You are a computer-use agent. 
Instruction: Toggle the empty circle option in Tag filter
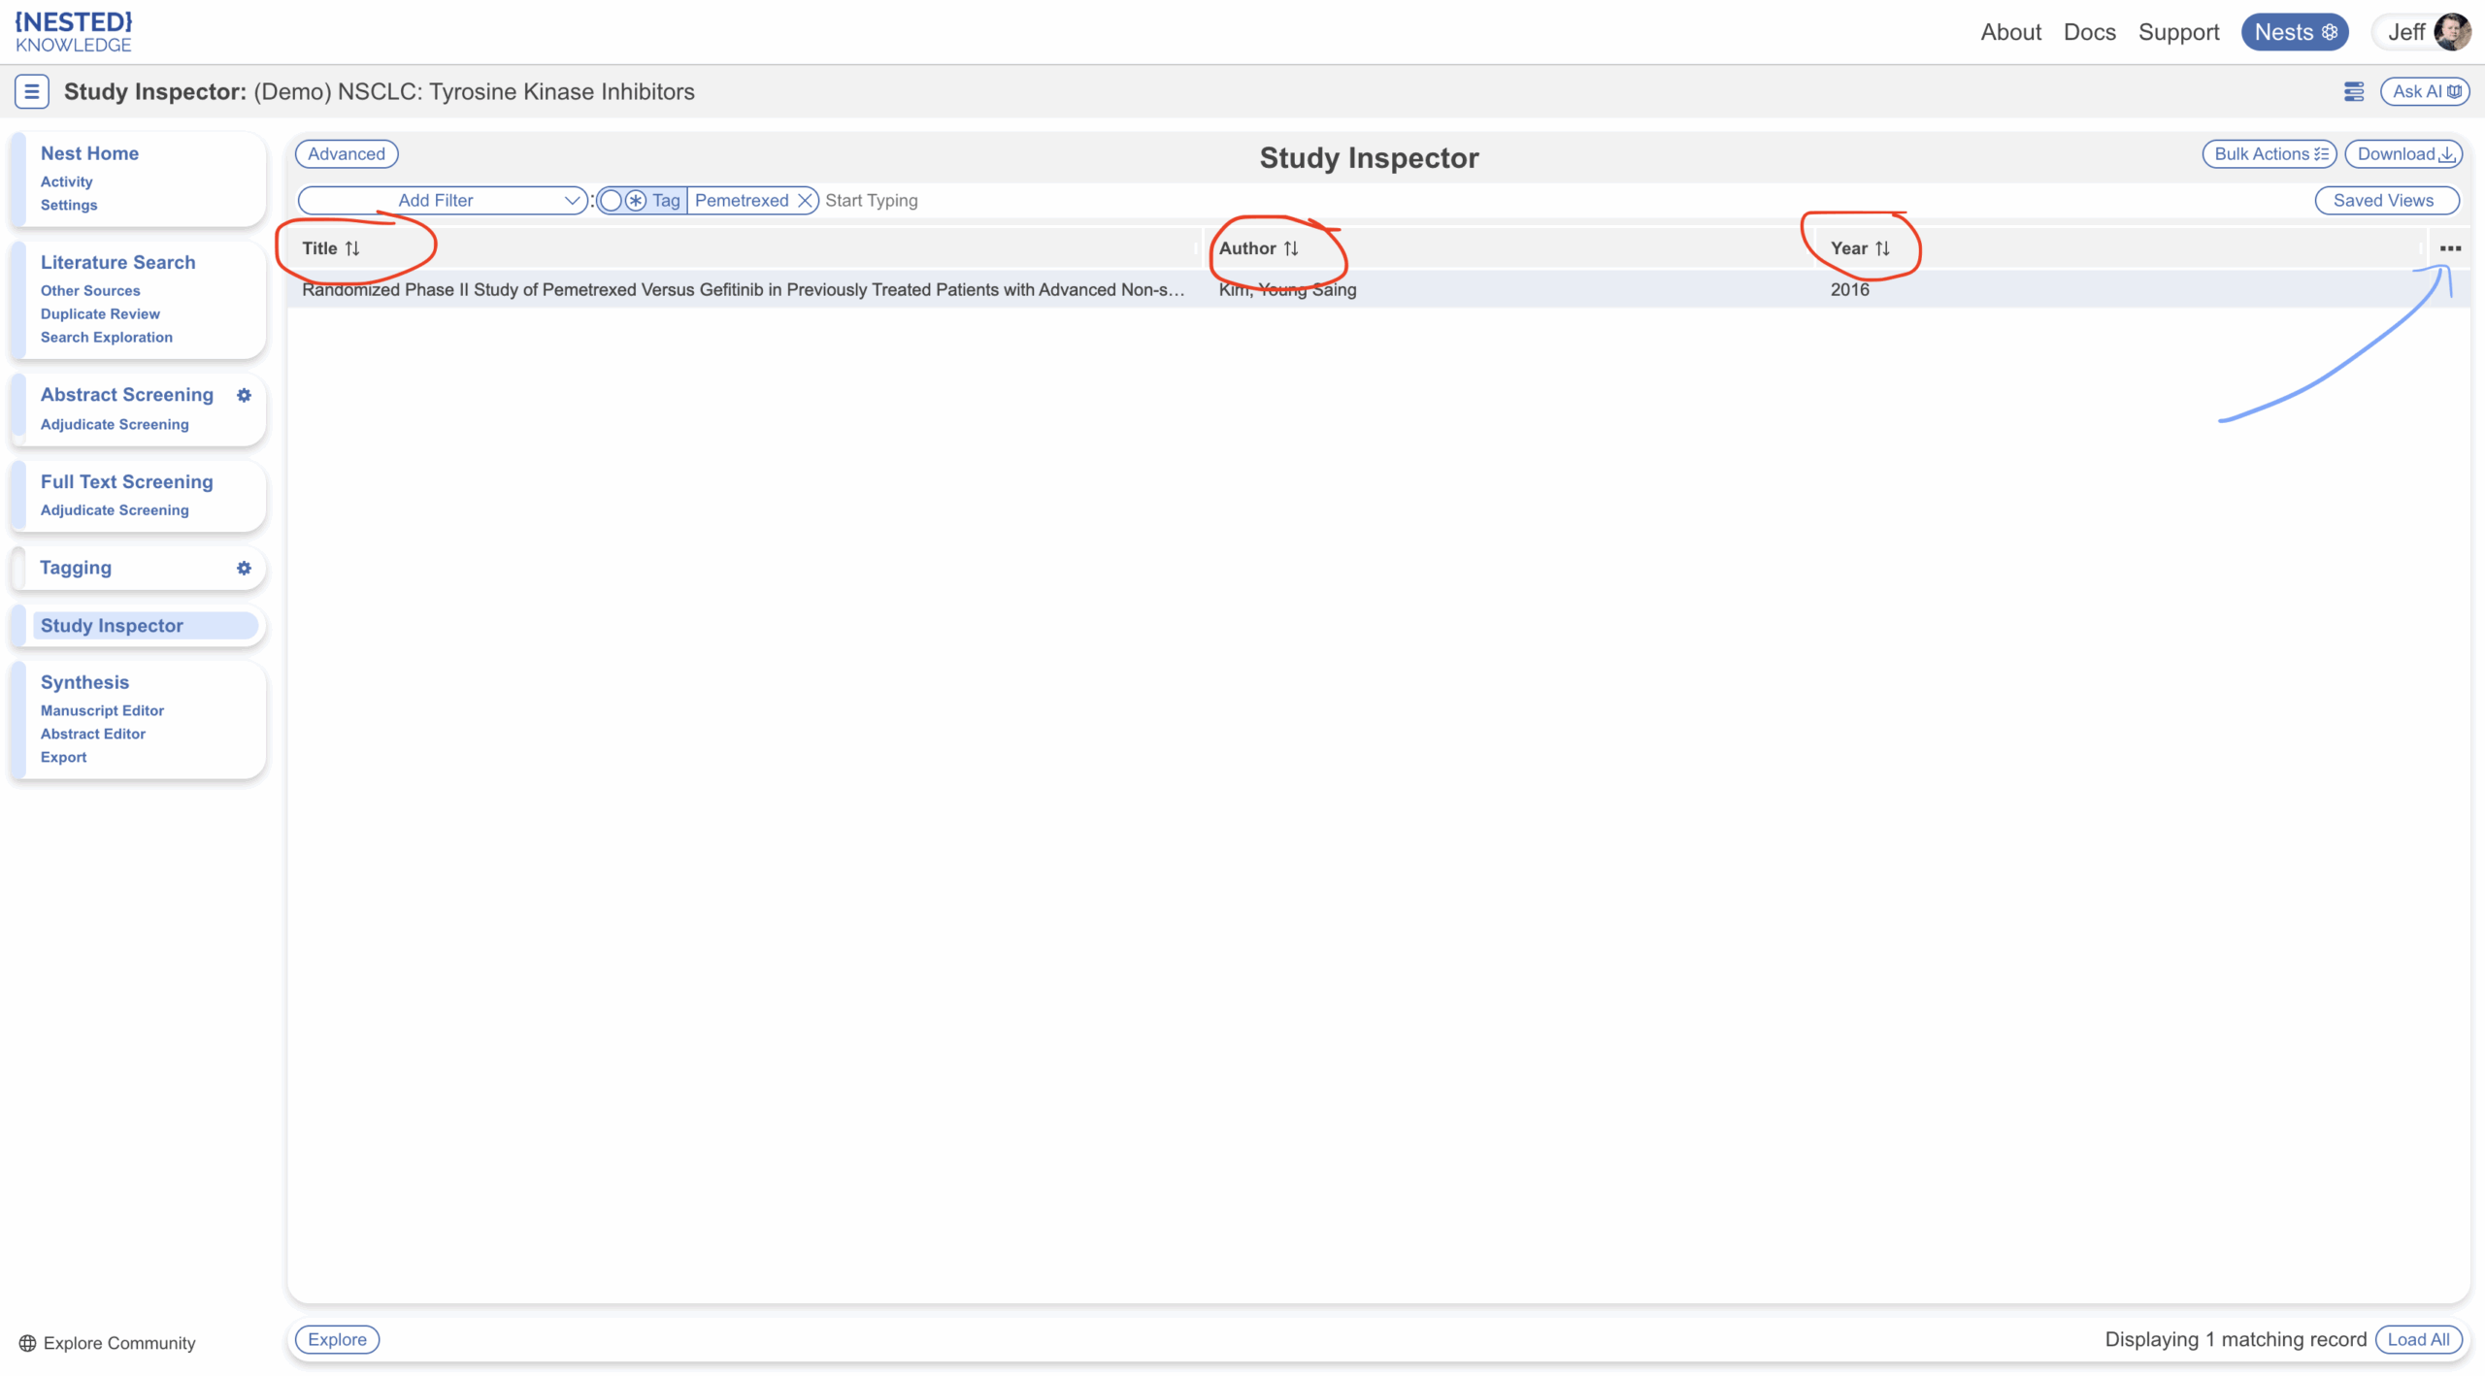click(x=611, y=200)
